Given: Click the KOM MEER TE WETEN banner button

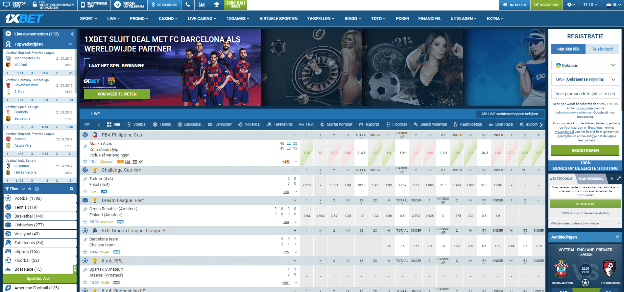Looking at the screenshot, I should tap(117, 94).
